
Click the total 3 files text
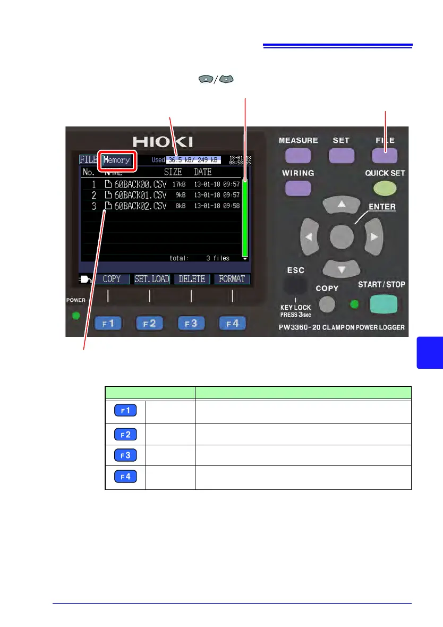200,258
